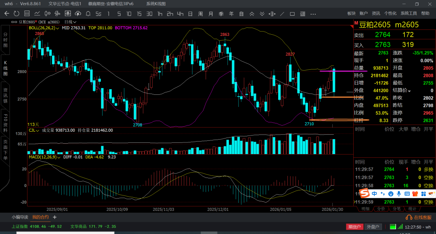436x234 pixels.
Task: Add a new tab with plus button
Action: (55, 217)
